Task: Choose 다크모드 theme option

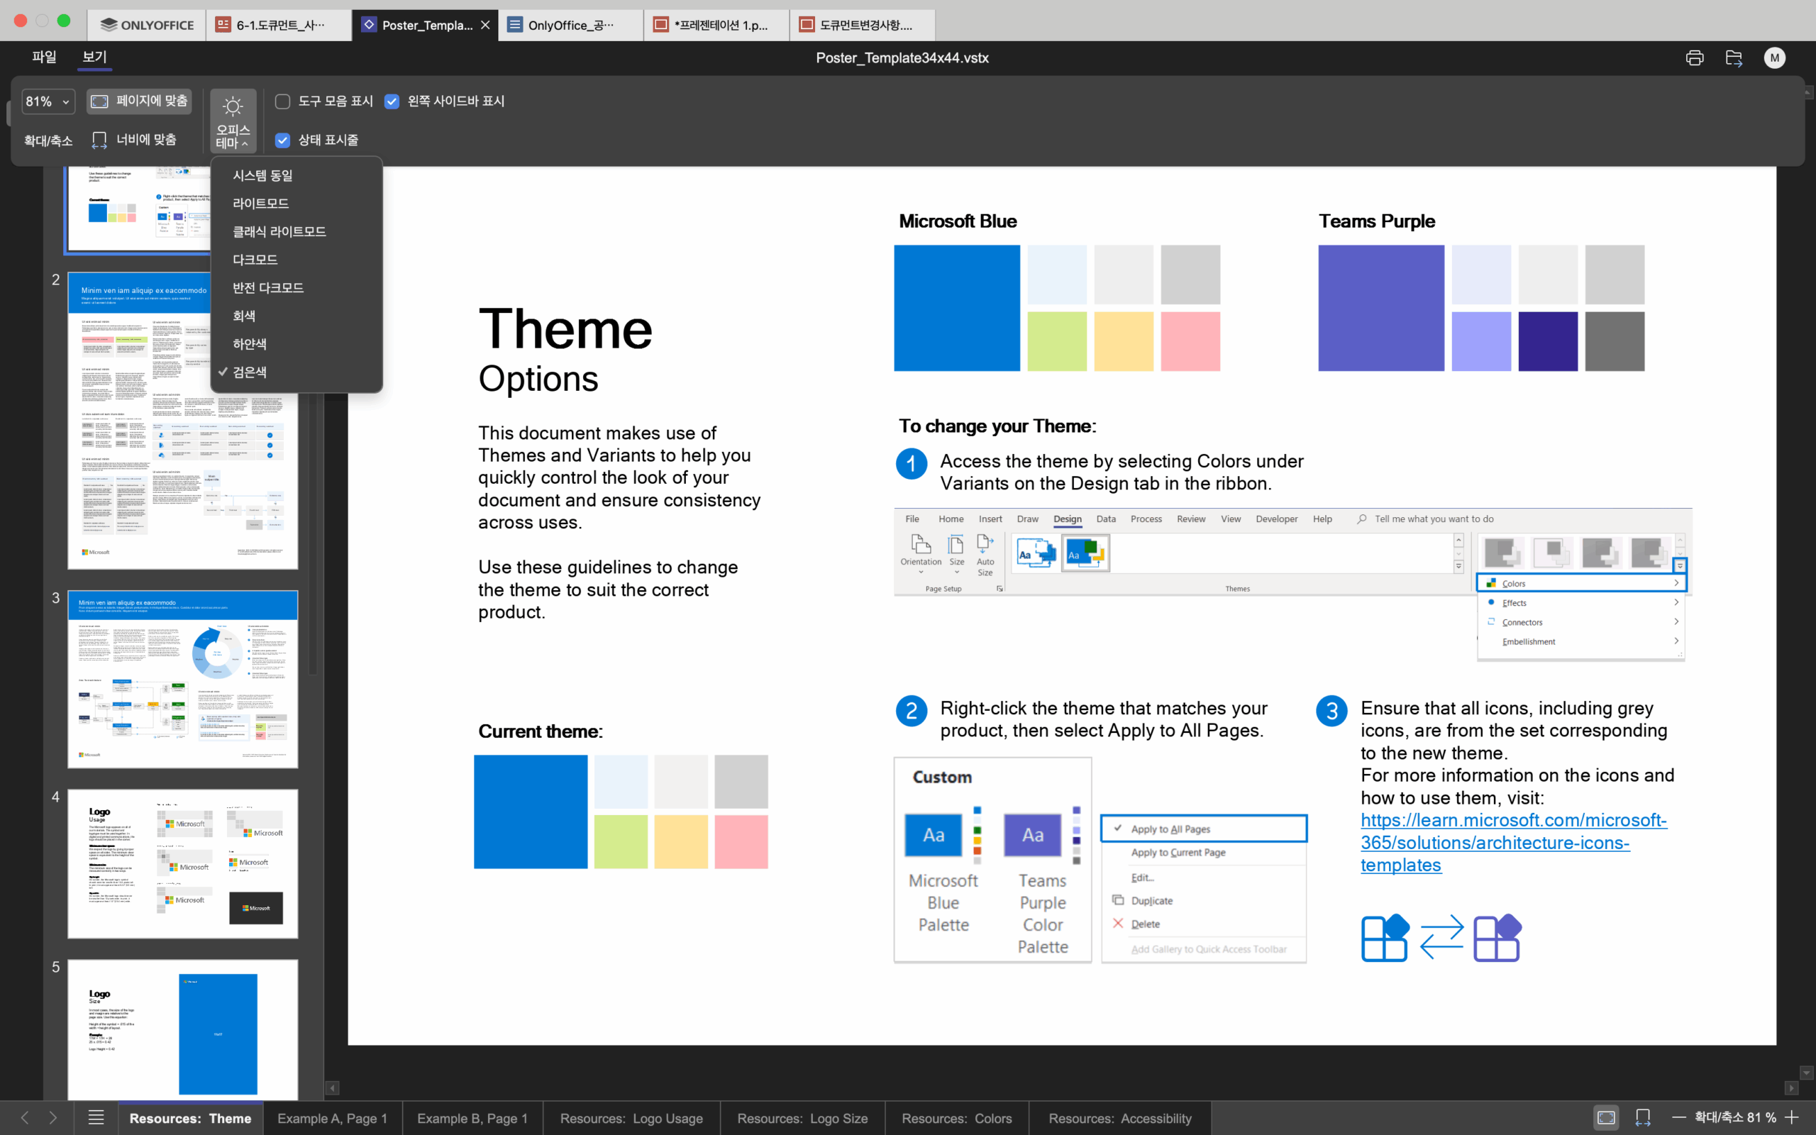Action: [x=297, y=260]
